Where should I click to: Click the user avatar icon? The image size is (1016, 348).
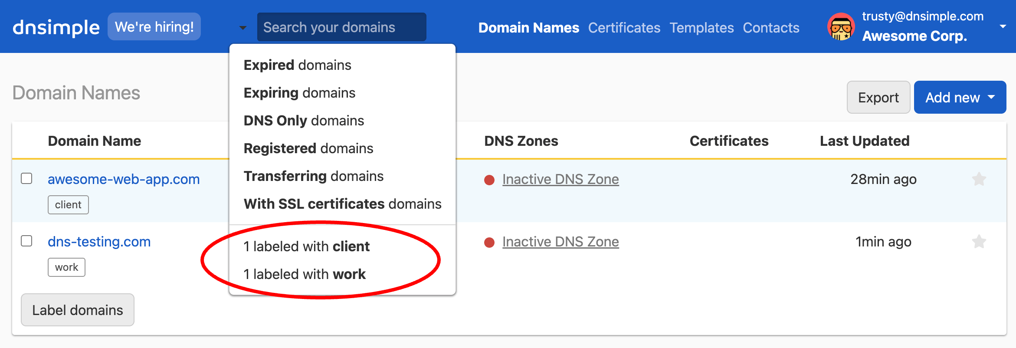pos(841,27)
